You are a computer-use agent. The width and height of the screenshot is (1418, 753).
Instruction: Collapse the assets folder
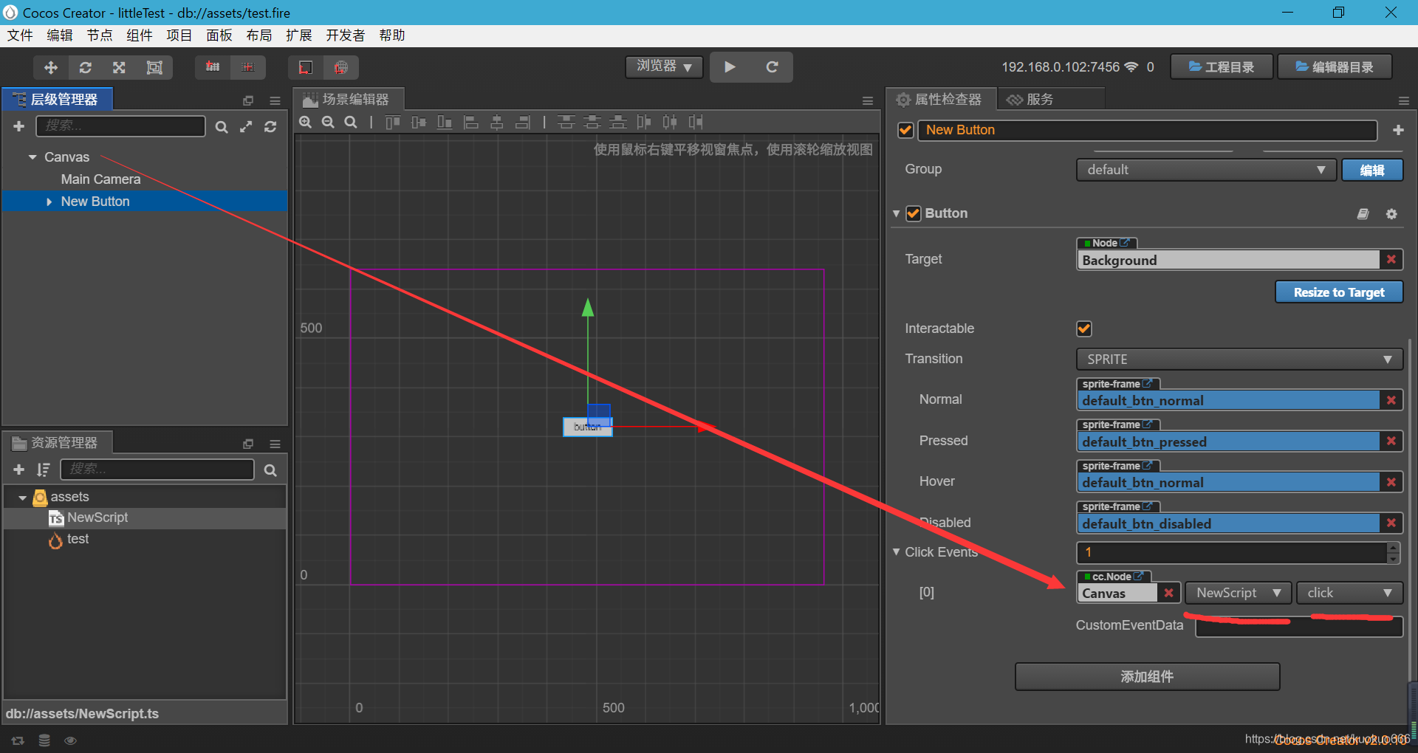(x=22, y=498)
